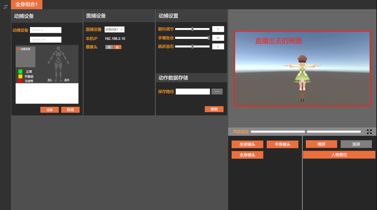Image resolution: width=377 pixels, height=210 pixels.
Task: Click the fullscreen expand icon
Action: (x=369, y=132)
